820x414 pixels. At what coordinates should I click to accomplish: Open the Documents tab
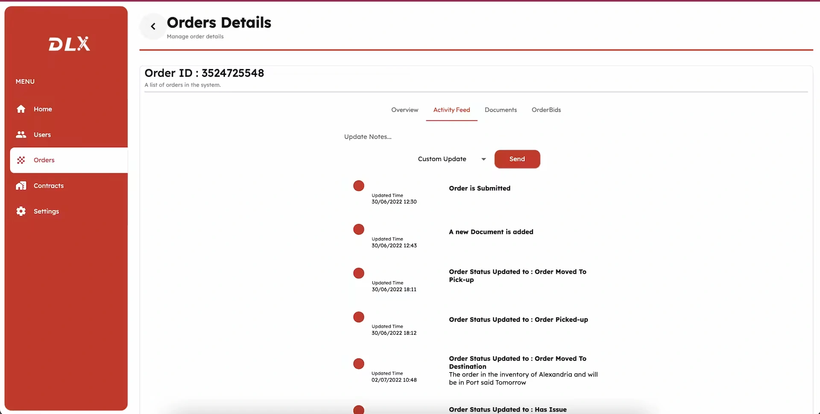tap(501, 110)
